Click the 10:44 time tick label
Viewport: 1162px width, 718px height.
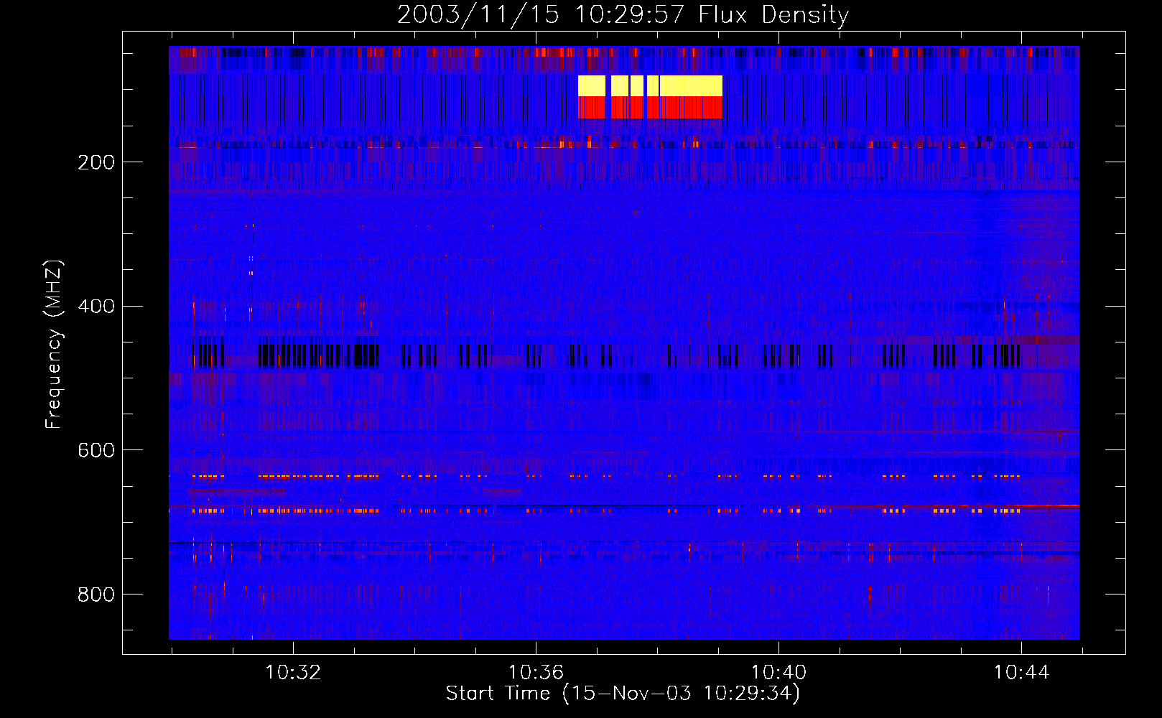[x=1021, y=673]
